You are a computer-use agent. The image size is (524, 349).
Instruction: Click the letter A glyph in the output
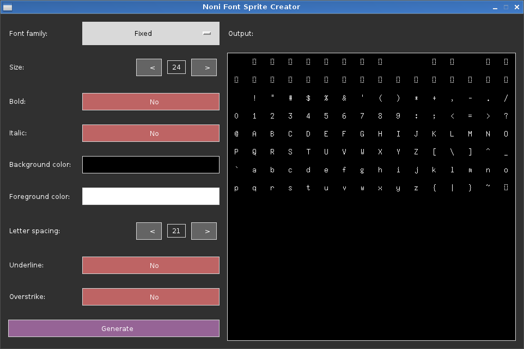point(254,134)
